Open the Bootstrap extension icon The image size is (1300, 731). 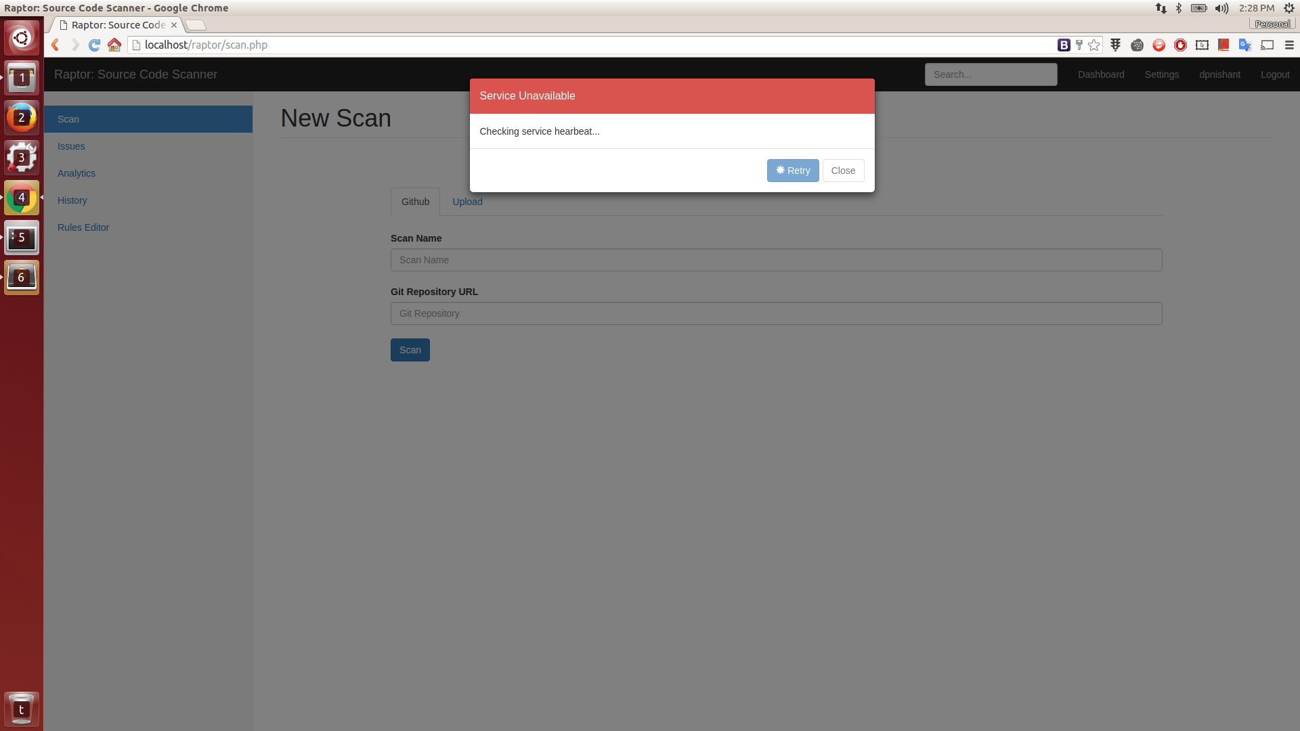click(1063, 45)
